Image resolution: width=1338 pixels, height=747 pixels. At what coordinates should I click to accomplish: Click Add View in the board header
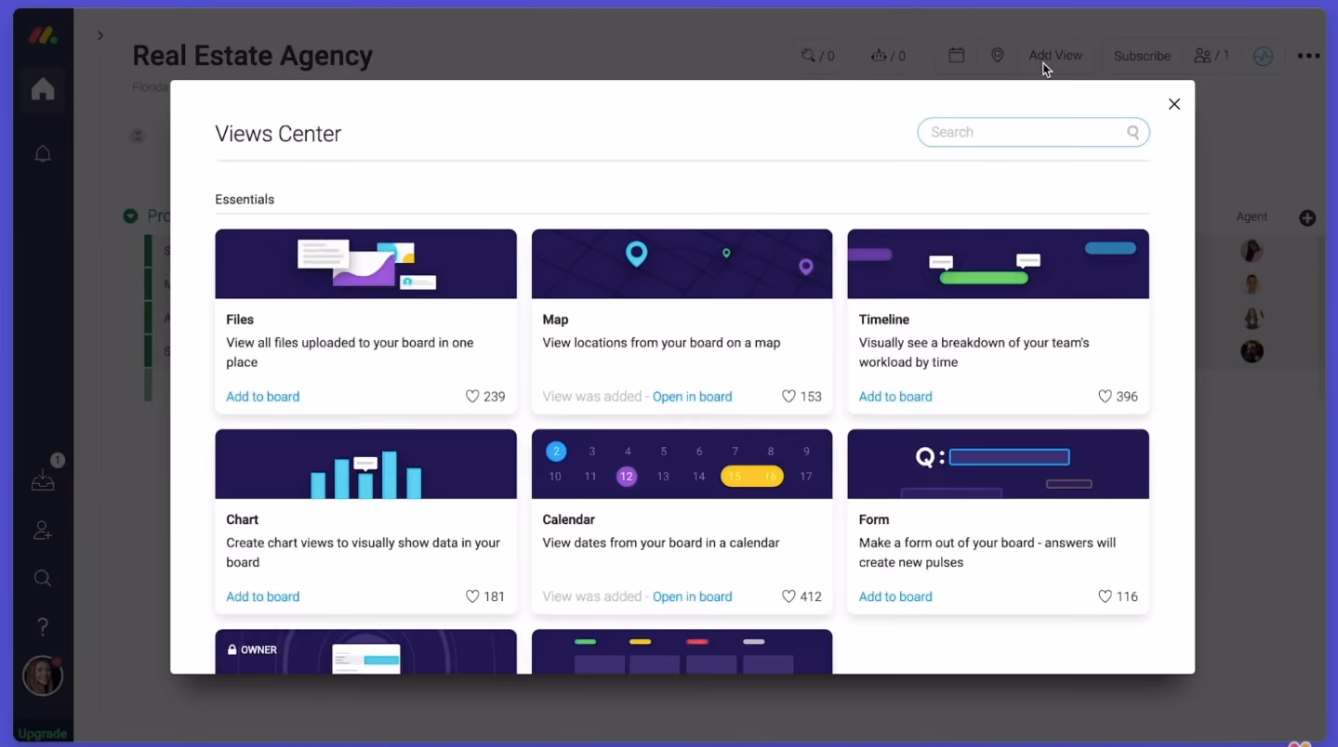click(1055, 56)
